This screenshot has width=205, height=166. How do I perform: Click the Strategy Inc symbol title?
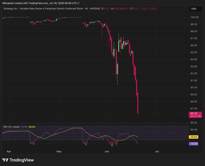[x=52, y=8]
